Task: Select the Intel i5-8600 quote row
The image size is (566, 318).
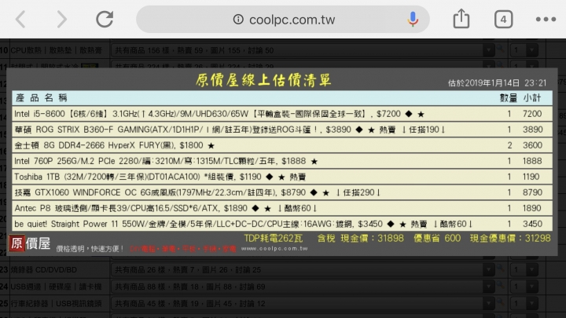Action: [x=282, y=114]
